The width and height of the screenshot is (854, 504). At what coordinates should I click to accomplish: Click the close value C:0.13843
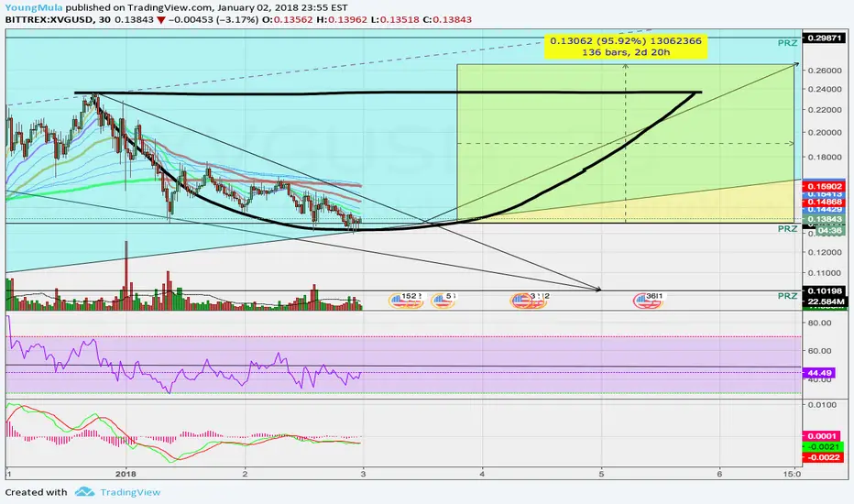[447, 19]
